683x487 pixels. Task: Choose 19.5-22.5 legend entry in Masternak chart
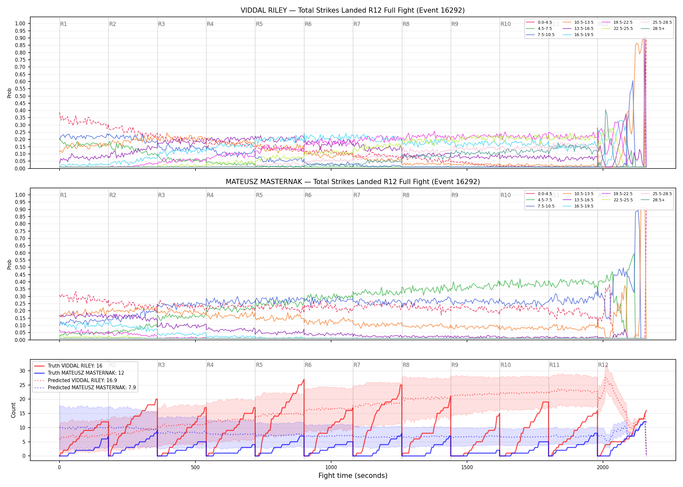coord(617,194)
